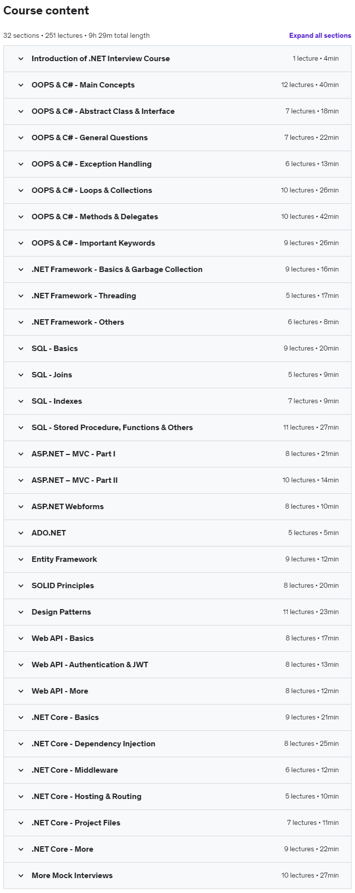355x893 pixels.
Task: Click chevron next to OOPS & C# - Important Keywords
Action: pyautogui.click(x=21, y=243)
